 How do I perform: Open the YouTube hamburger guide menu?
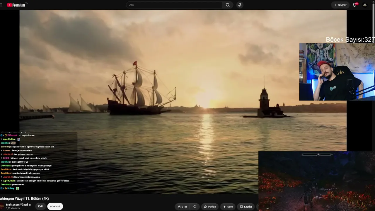1,5
